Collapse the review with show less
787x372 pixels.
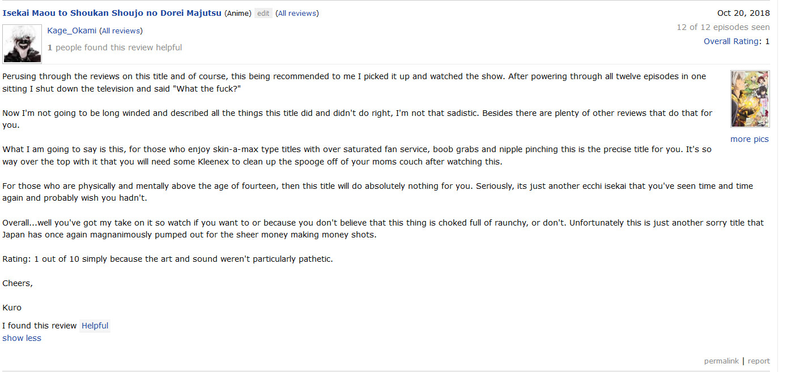click(x=22, y=338)
